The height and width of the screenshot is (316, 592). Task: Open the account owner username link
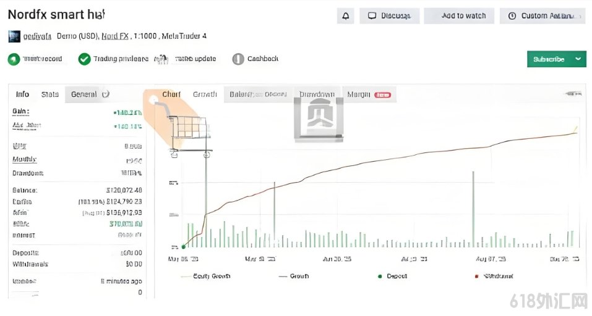37,36
